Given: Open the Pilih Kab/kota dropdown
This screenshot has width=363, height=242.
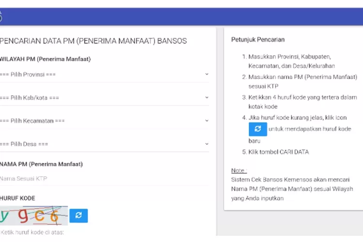Looking at the screenshot, I should coord(105,98).
